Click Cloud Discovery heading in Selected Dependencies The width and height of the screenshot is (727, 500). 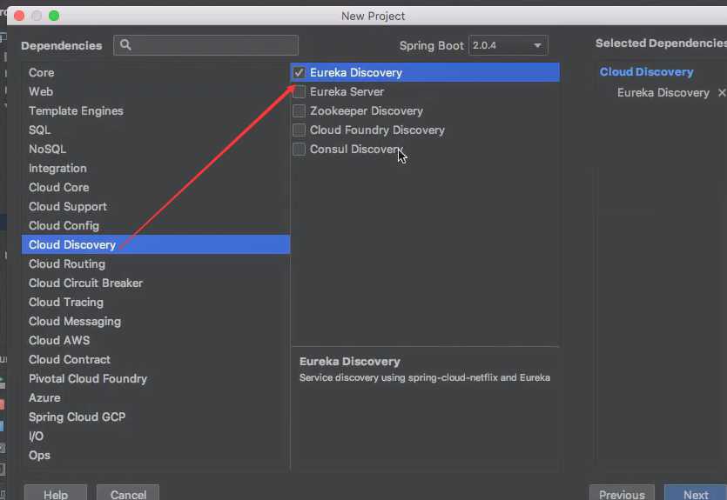pyautogui.click(x=646, y=72)
